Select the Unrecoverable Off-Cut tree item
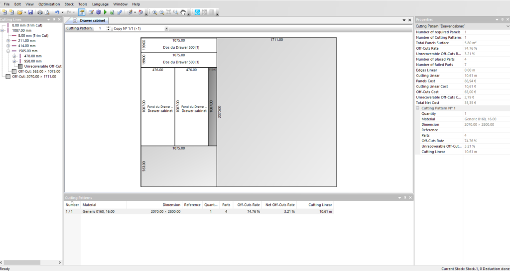 [x=43, y=66]
